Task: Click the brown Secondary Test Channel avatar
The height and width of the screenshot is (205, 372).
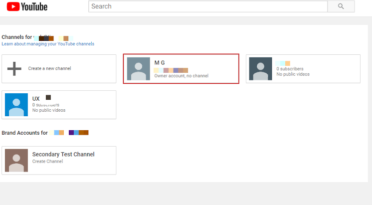Action: point(16,161)
